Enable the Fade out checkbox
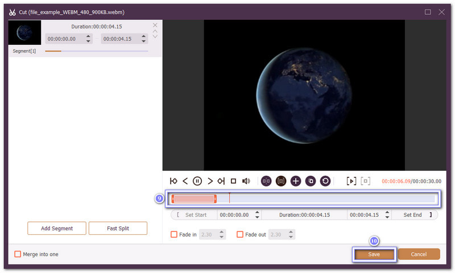Viewport: 455px width, 273px height. [240, 234]
